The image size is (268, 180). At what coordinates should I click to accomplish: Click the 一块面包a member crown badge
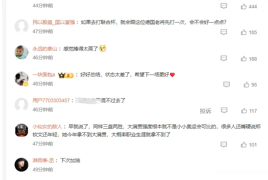66,75
